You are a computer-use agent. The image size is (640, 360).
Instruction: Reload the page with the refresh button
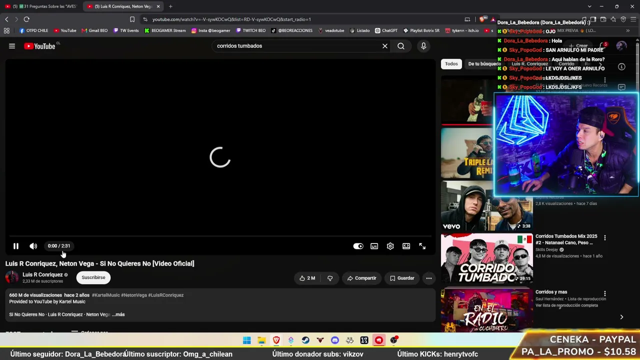point(26,19)
